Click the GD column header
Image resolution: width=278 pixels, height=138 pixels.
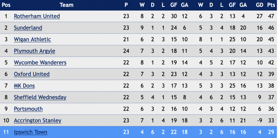tap(260, 5)
